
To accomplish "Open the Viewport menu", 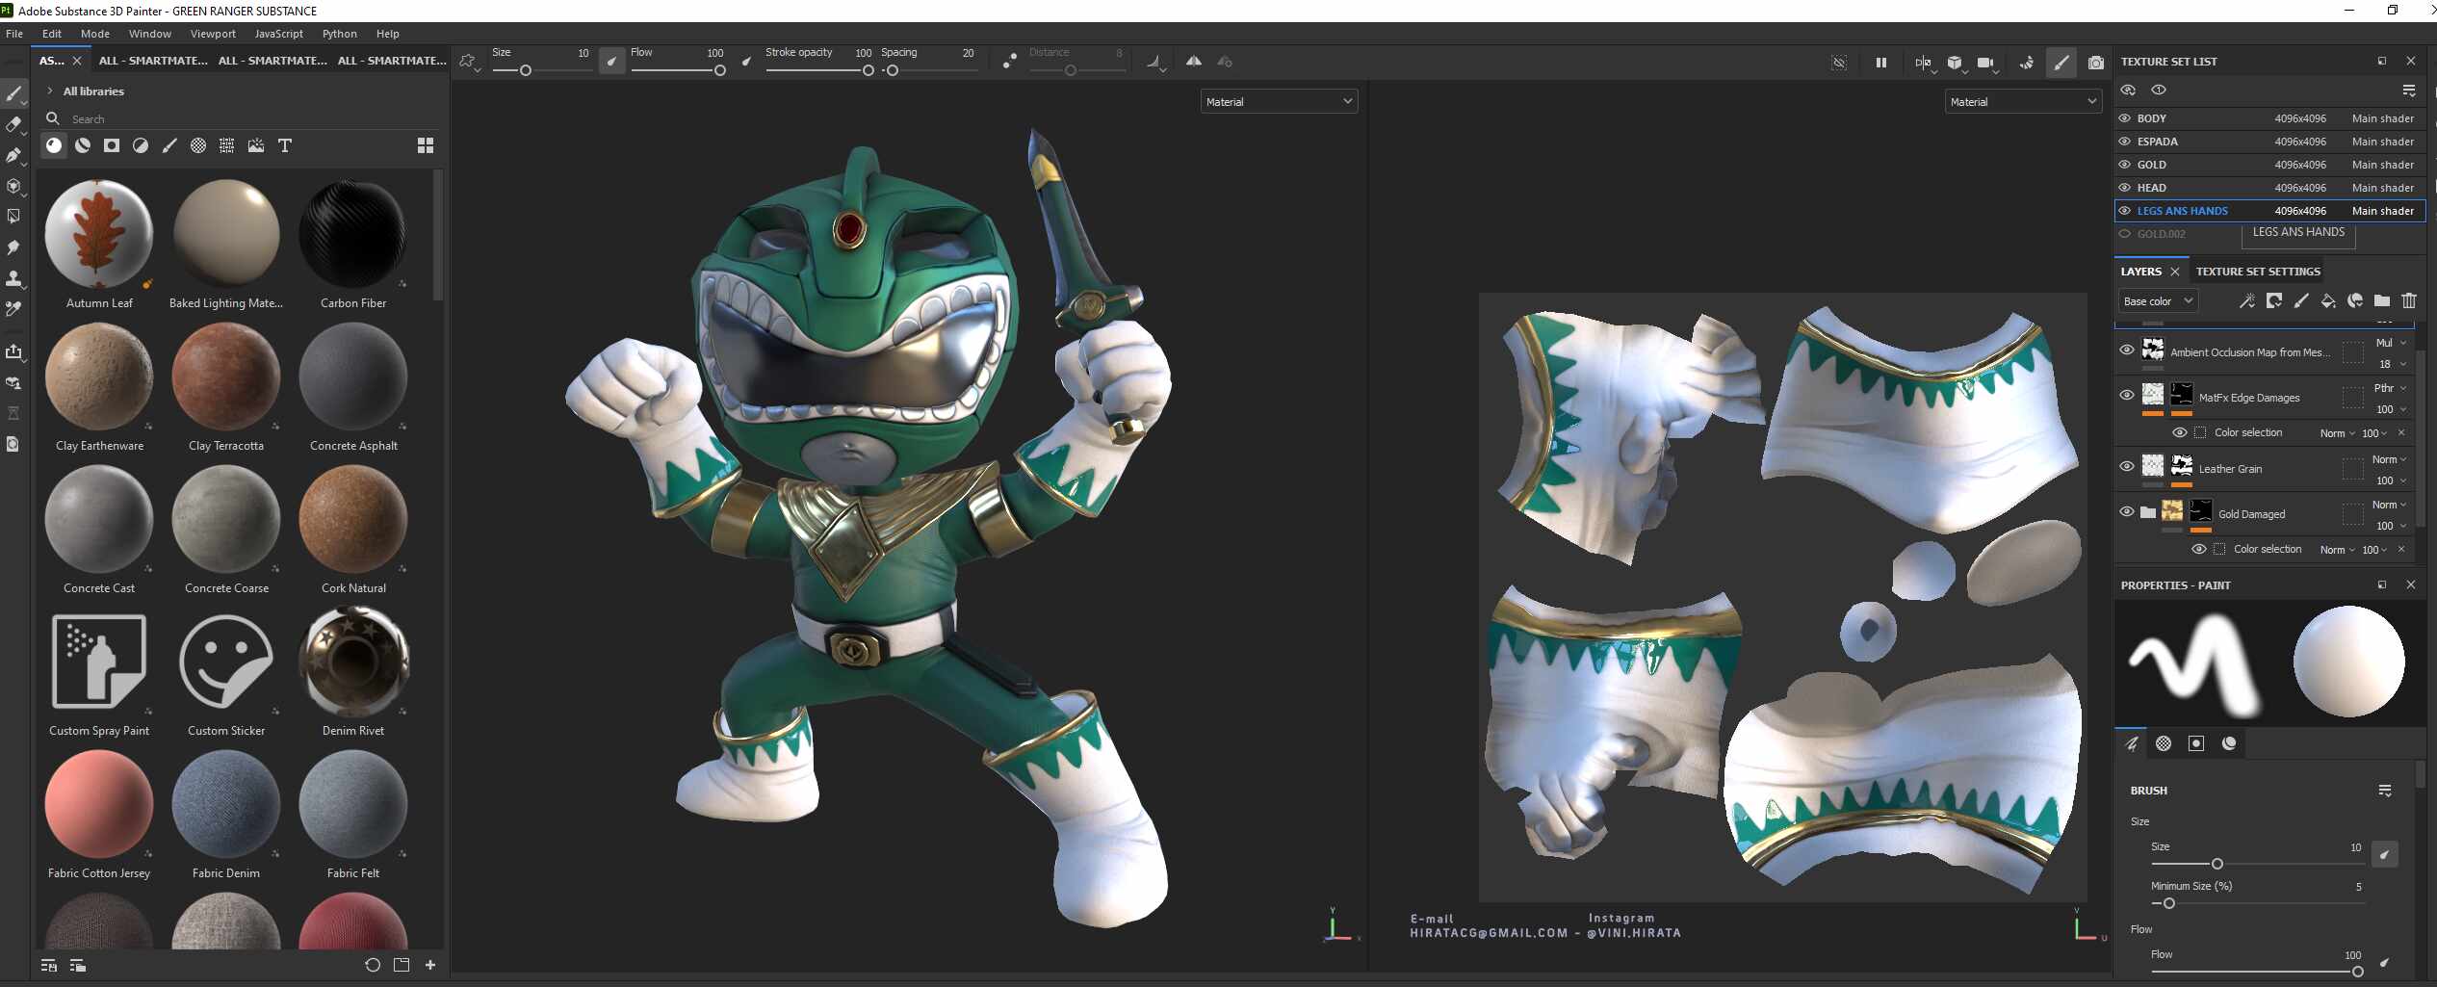I will [213, 34].
